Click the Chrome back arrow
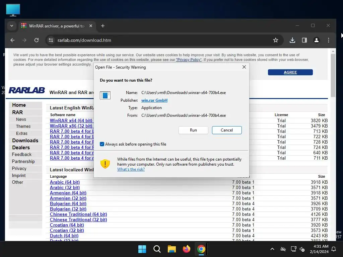343x257 pixels. (x=12, y=40)
